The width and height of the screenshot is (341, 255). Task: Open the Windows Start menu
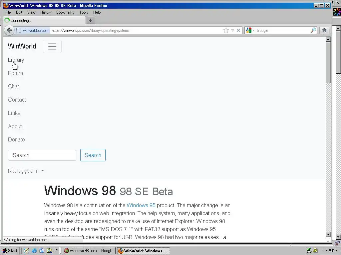tap(10, 251)
